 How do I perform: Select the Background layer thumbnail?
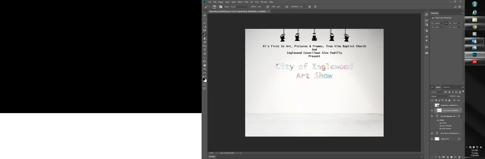[437, 139]
